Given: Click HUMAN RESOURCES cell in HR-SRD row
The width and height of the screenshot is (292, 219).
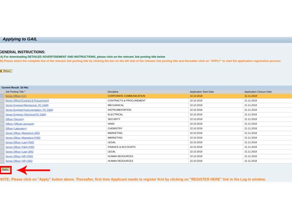Looking at the screenshot, I should point(121,161).
